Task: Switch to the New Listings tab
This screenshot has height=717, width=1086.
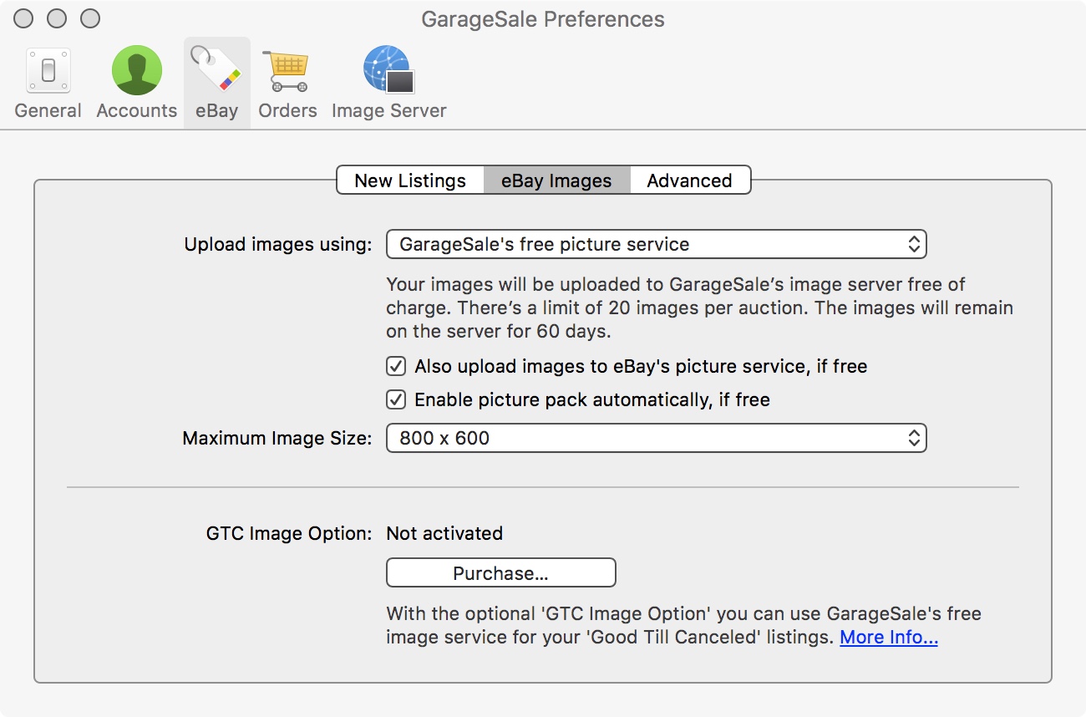Action: click(x=410, y=181)
